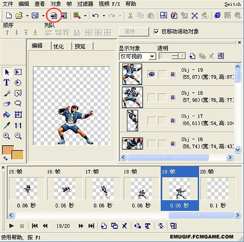Click the Open folder icon

[19, 16]
